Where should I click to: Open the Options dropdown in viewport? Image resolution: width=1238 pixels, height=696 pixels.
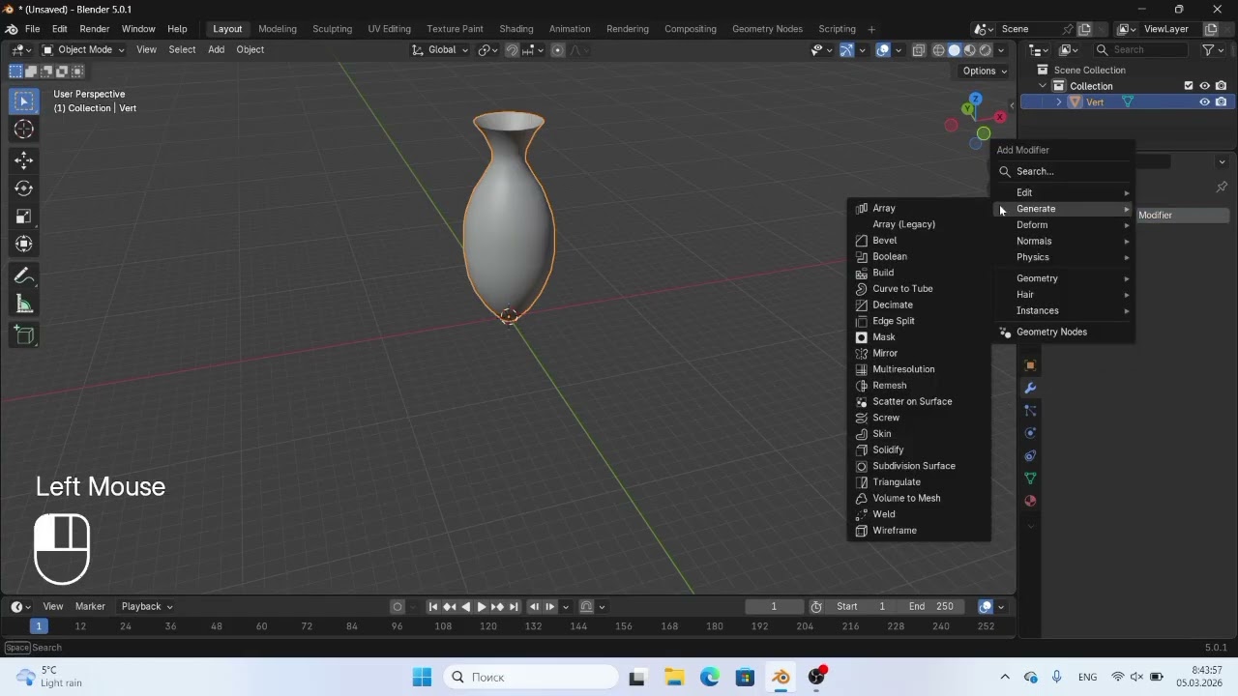click(x=985, y=71)
